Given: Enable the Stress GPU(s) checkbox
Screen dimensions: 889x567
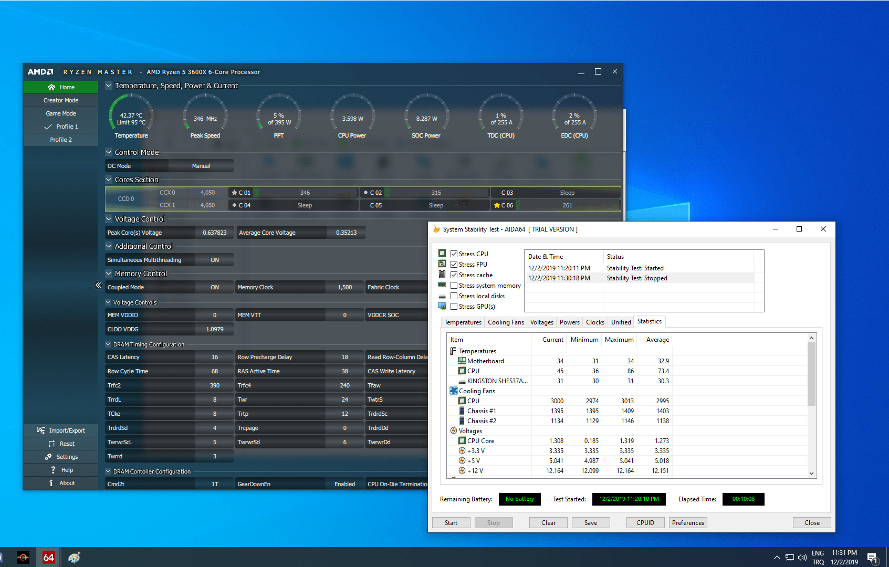Looking at the screenshot, I should [454, 307].
